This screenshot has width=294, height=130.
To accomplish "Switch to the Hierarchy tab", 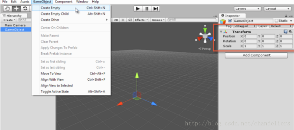I will pos(14,16).
